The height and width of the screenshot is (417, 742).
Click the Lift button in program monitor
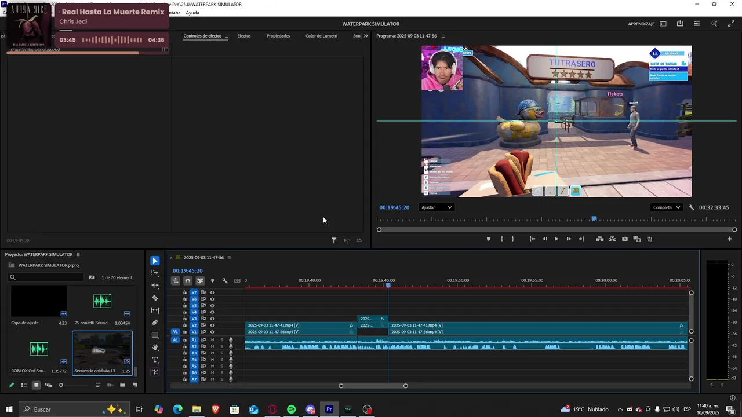pos(600,239)
